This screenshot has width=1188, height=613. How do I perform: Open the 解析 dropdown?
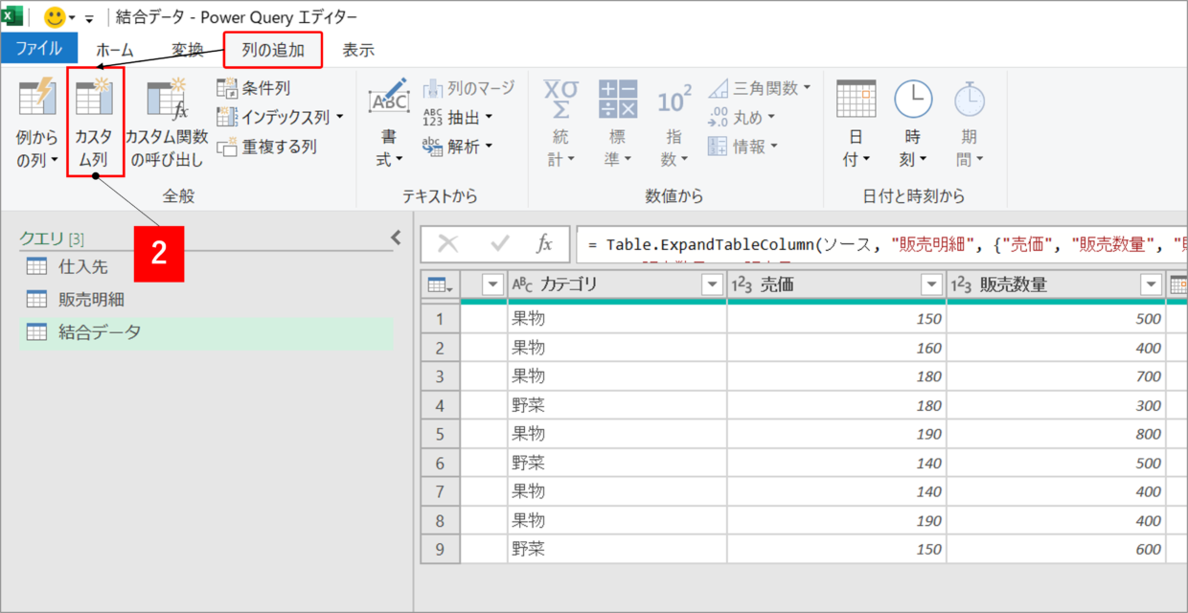[458, 148]
